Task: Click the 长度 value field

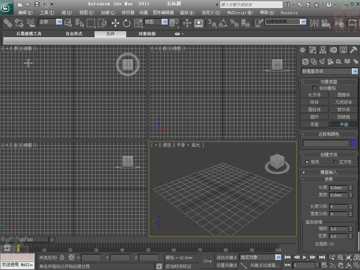Action: (339, 188)
